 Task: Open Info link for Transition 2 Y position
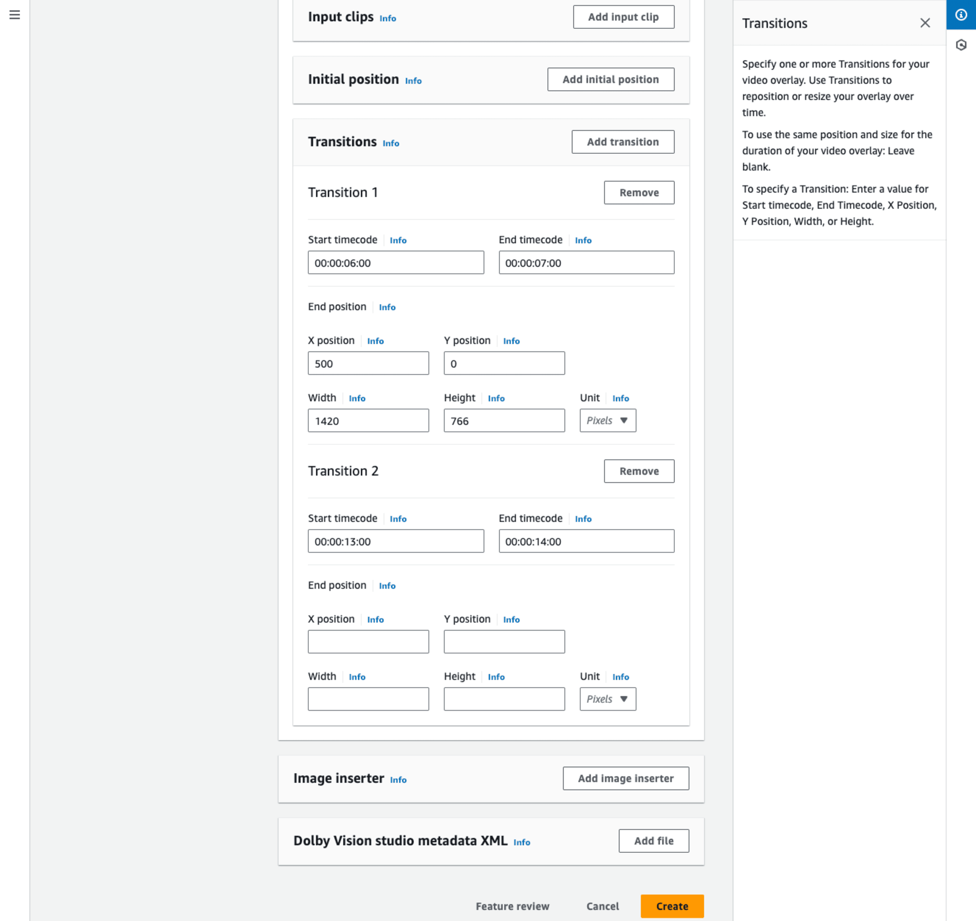(x=511, y=619)
